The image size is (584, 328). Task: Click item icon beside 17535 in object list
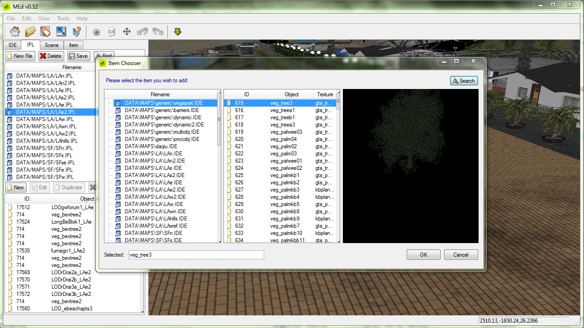(x=10, y=251)
